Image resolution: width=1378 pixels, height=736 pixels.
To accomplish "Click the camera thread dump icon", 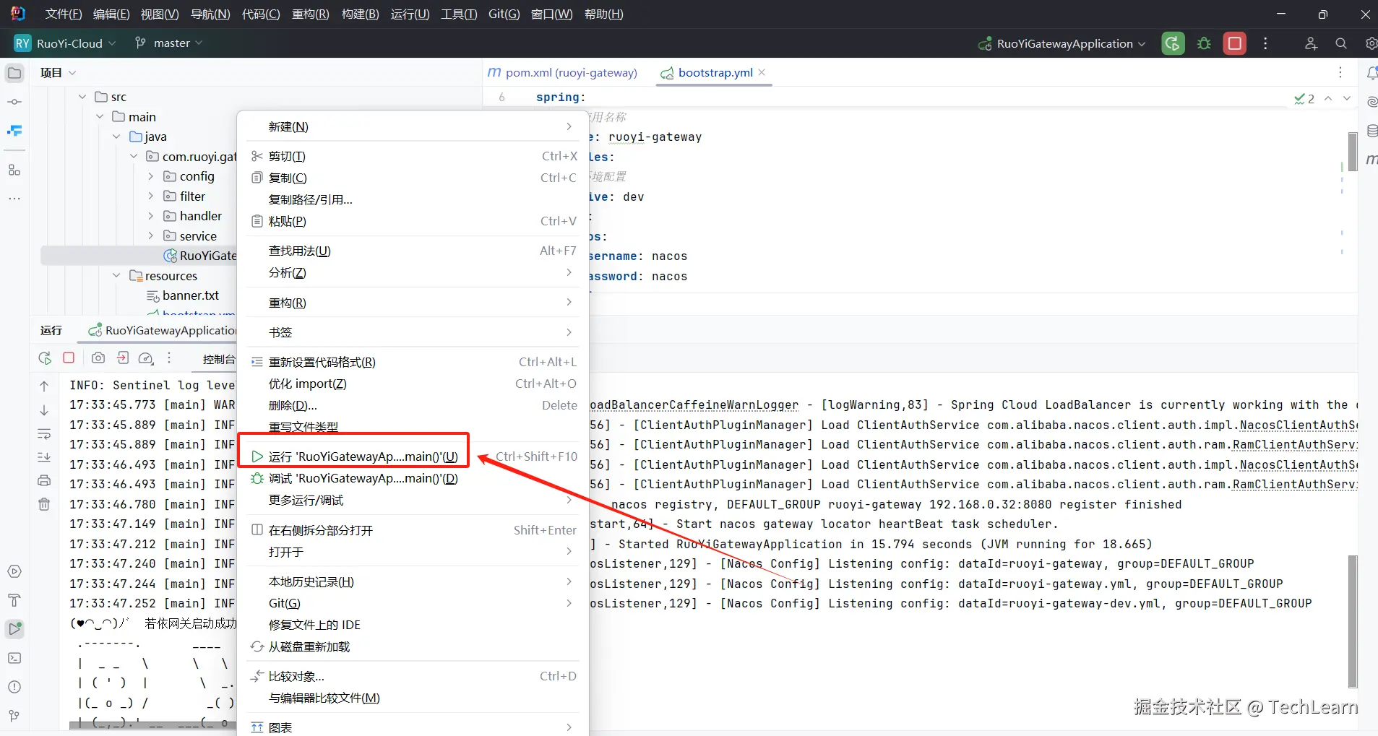I will [x=98, y=358].
